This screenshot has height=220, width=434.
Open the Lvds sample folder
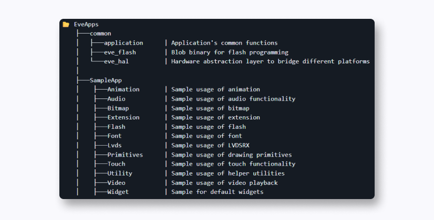(x=114, y=146)
